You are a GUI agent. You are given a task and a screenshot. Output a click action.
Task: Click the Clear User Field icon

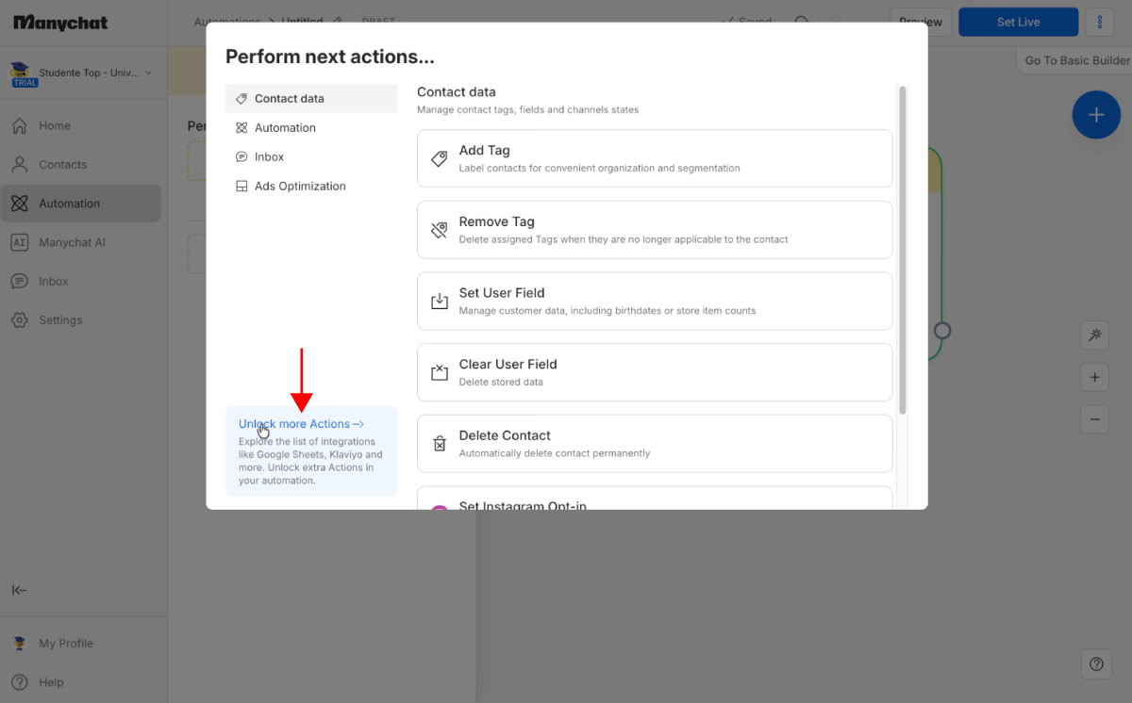(440, 372)
